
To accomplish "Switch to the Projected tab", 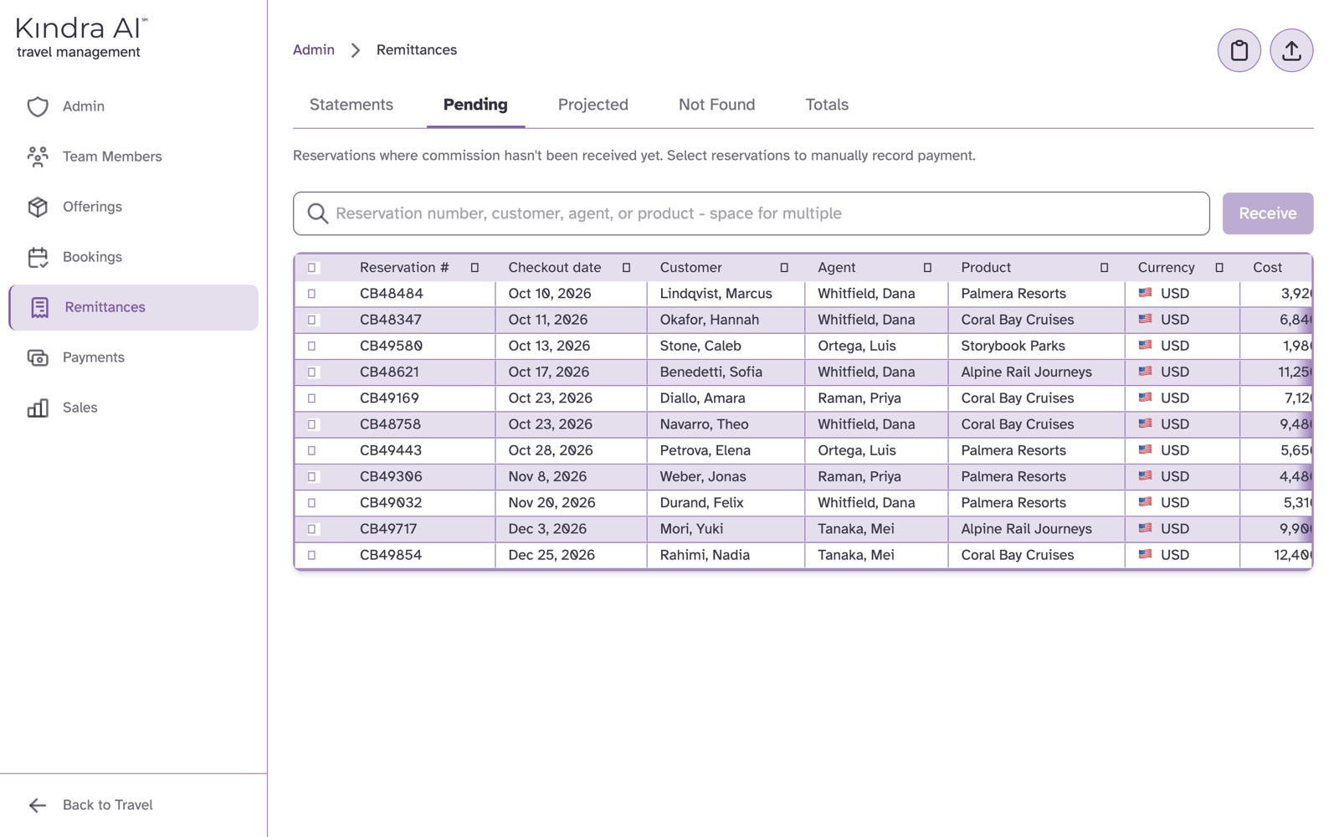I will (x=593, y=105).
